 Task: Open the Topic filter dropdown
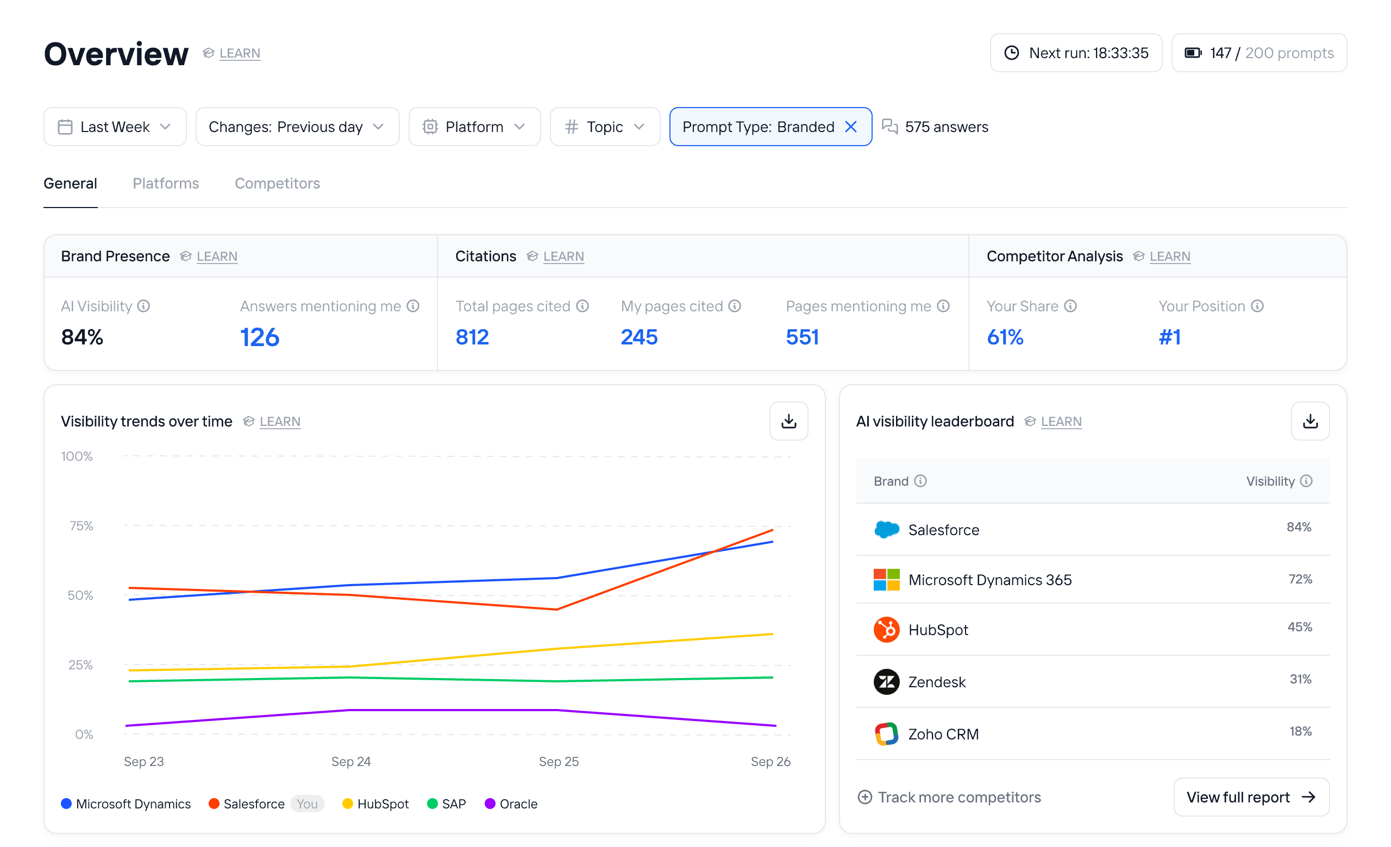pyautogui.click(x=604, y=127)
